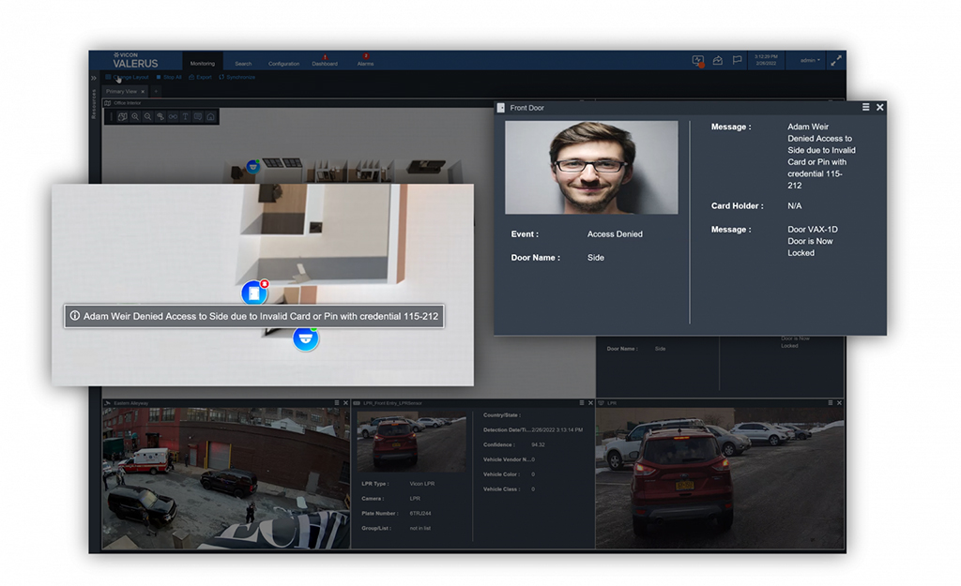The width and height of the screenshot is (961, 586).
Task: Go to the Dashboard tab
Action: point(325,62)
